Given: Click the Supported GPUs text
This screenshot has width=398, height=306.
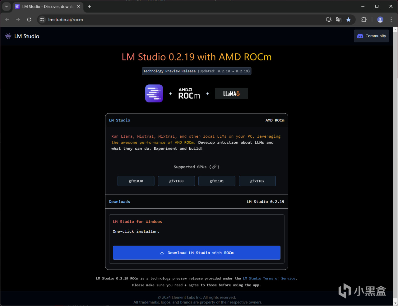Looking at the screenshot, I should coord(190,167).
